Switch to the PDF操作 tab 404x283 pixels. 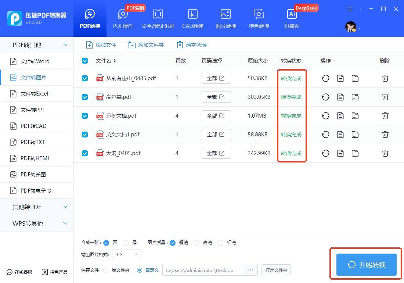[123, 18]
